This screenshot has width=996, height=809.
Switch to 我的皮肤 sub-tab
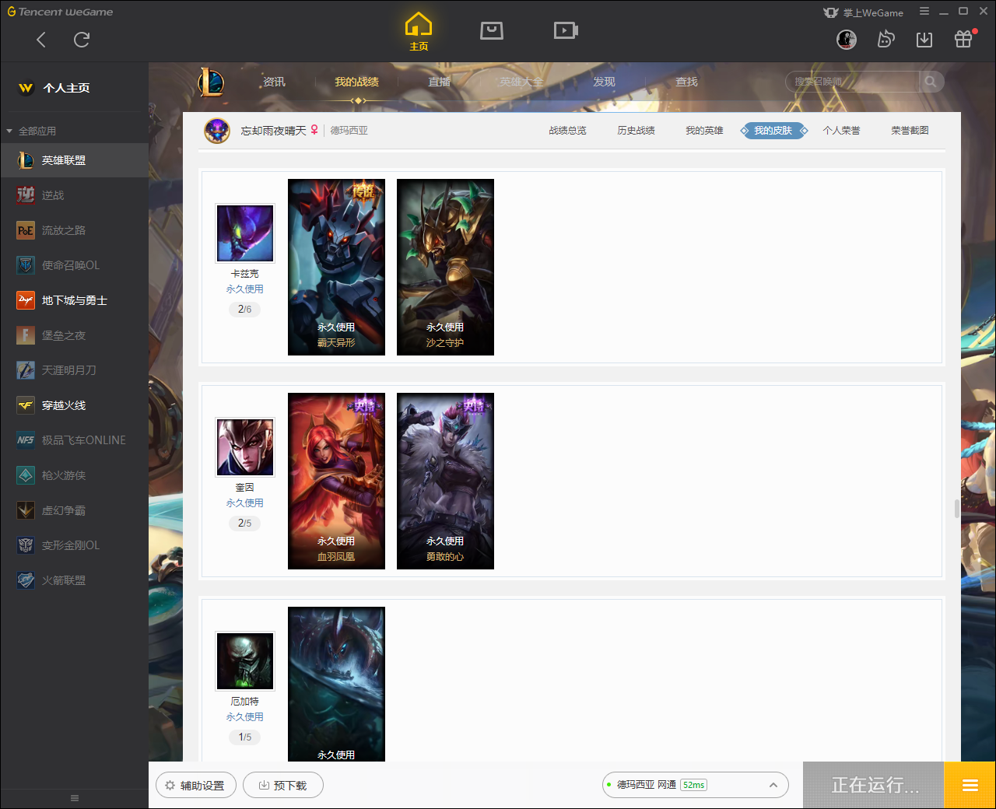[773, 131]
